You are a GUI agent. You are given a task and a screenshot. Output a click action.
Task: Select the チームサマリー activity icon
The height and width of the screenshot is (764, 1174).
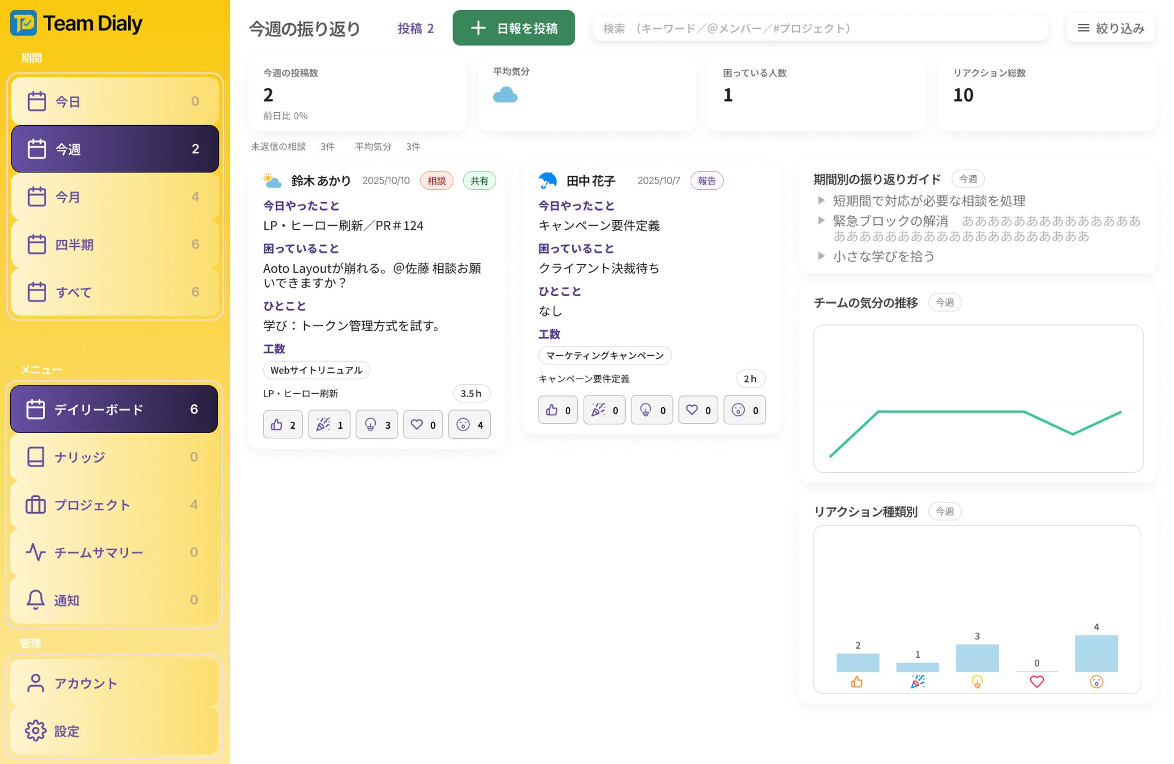pos(34,552)
